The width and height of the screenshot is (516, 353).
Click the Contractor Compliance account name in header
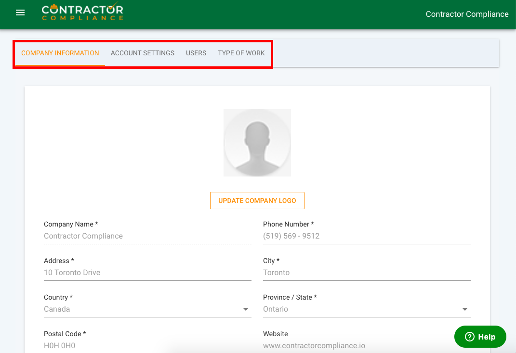click(x=467, y=14)
